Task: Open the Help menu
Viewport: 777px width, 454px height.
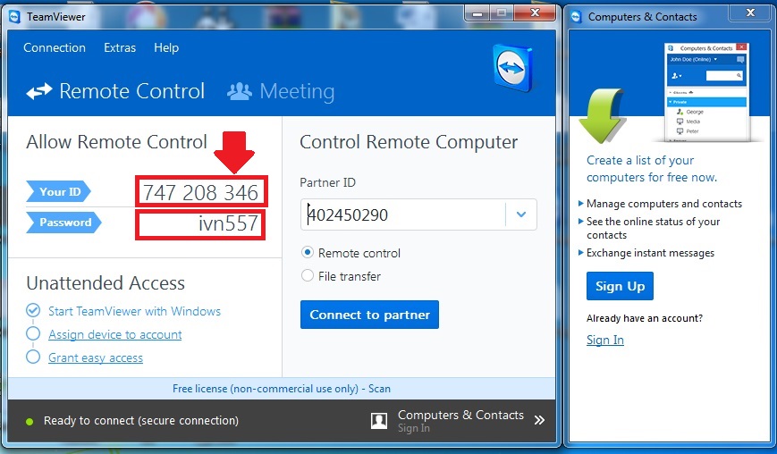Action: [166, 47]
